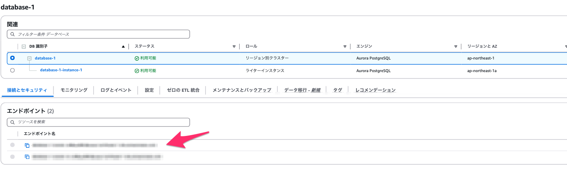Click the ライターインスタンス role cell
The width and height of the screenshot is (567, 169).
[265, 71]
